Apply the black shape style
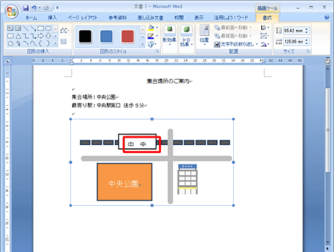 point(85,37)
